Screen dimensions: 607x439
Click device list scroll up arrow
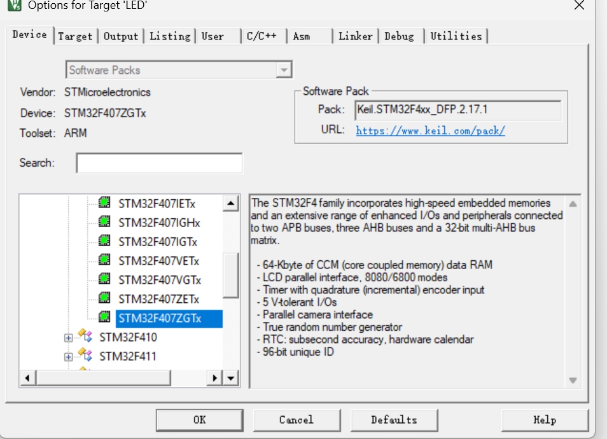click(231, 203)
